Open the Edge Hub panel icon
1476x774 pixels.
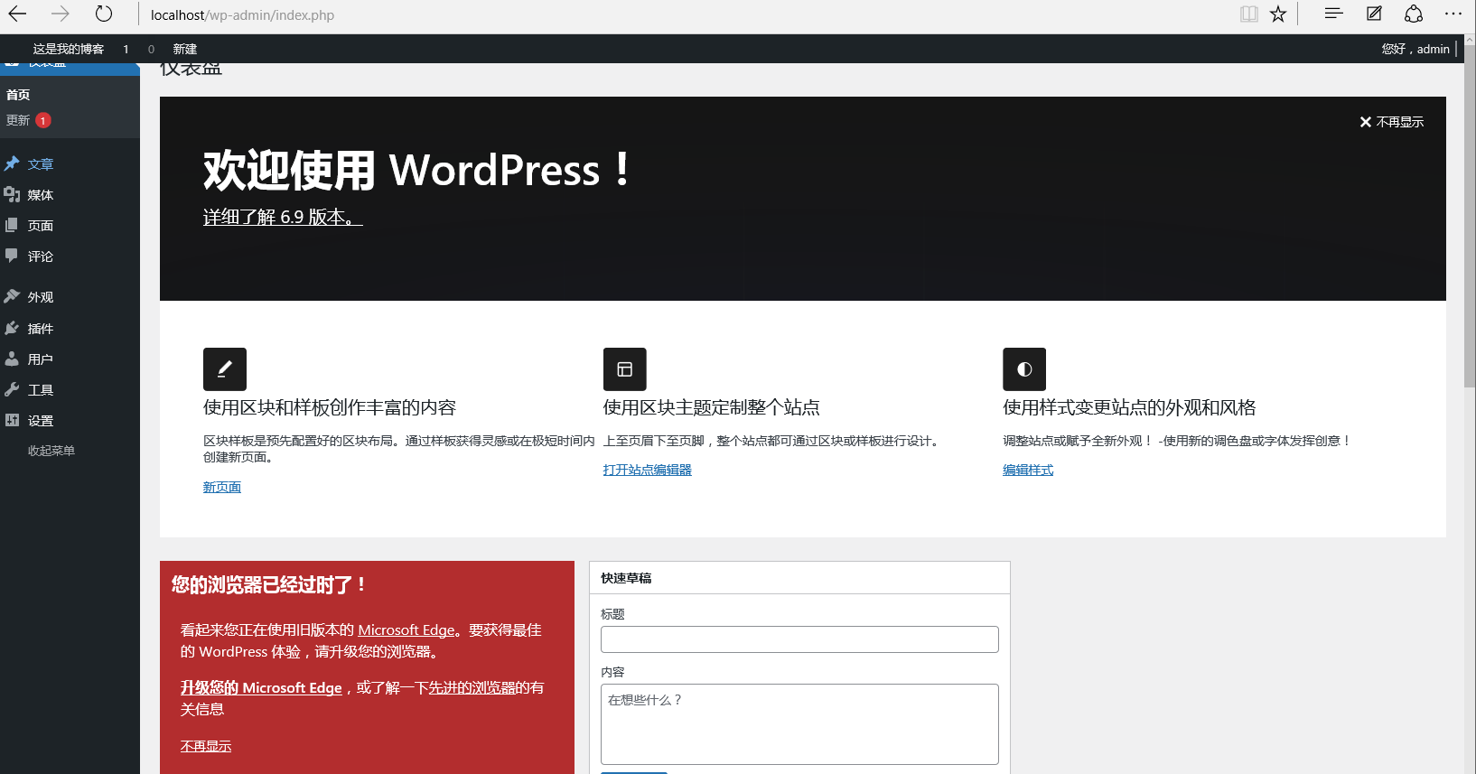point(1333,14)
